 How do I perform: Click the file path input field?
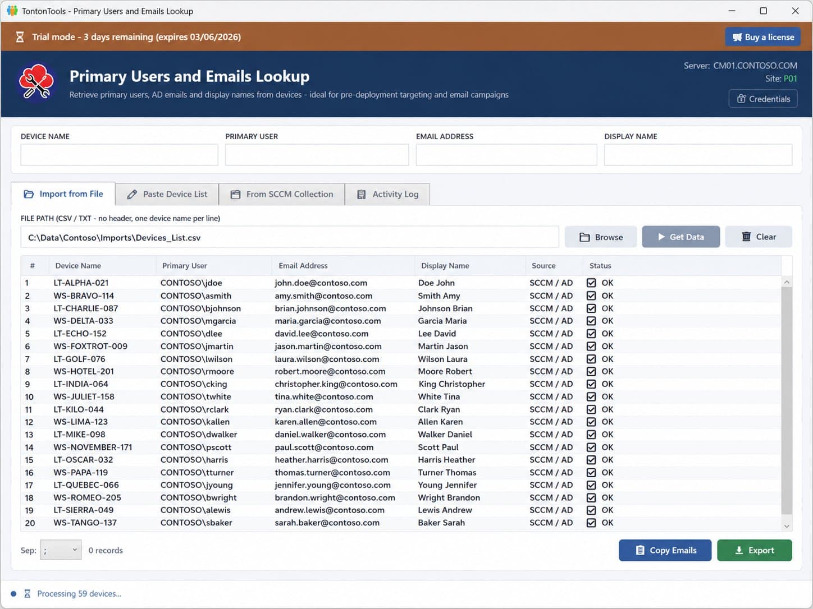(x=290, y=237)
